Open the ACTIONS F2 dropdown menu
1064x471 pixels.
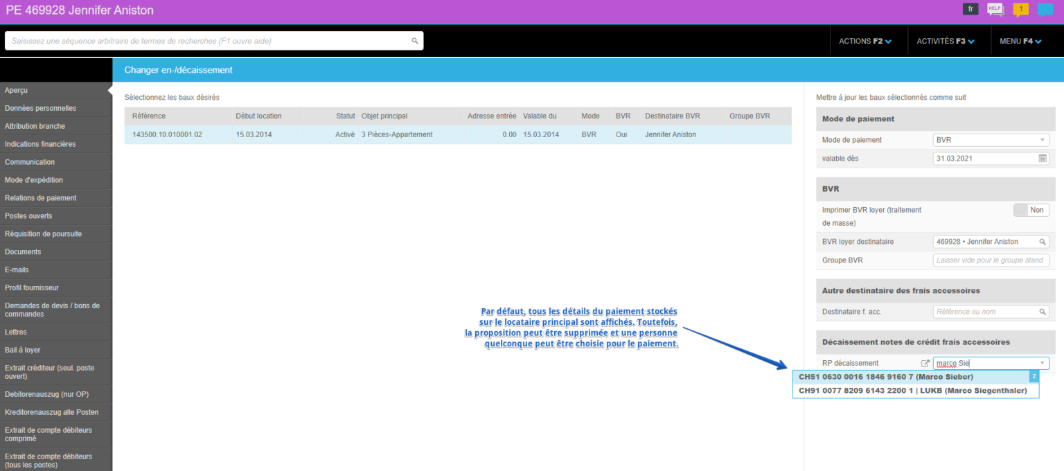(864, 41)
